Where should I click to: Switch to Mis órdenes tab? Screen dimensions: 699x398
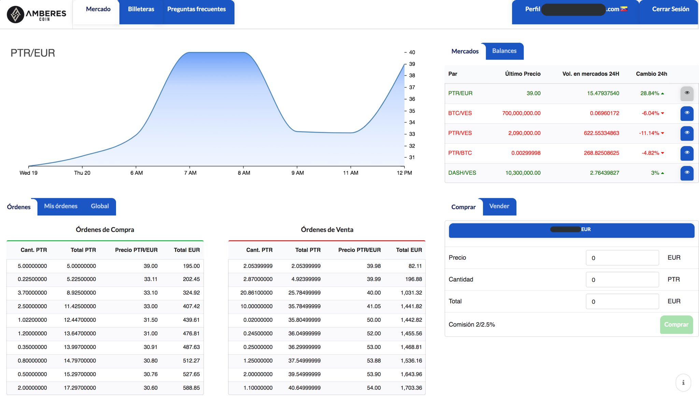[x=61, y=206]
